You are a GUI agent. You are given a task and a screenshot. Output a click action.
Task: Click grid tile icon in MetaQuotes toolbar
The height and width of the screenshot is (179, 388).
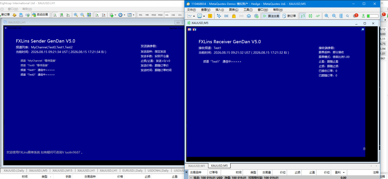(341, 16)
